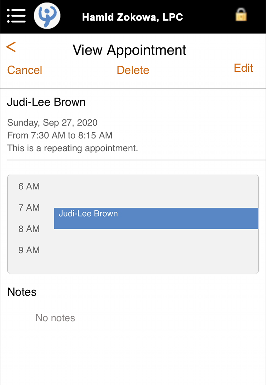This screenshot has width=266, height=385.
Task: Click the No notes text area
Action: pos(55,318)
